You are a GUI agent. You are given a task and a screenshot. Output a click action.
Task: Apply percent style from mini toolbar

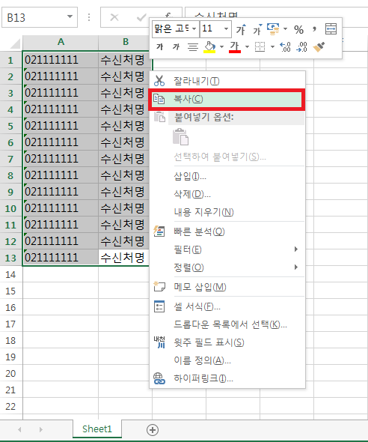(298, 29)
